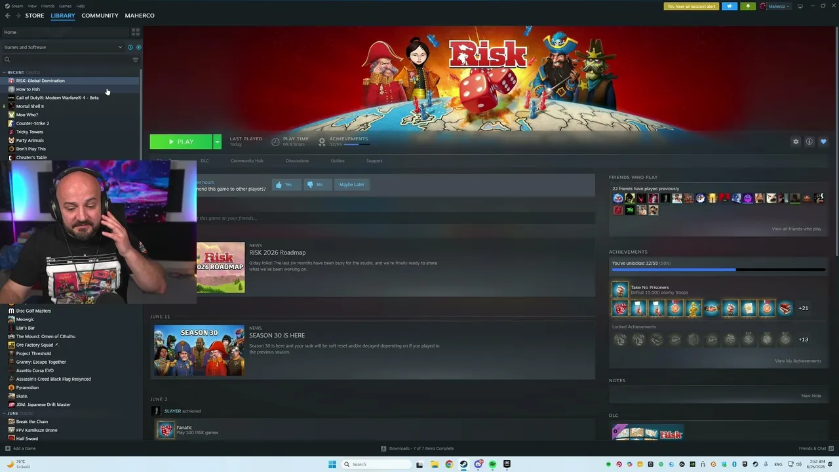Show +21 more unlocked achievements

[804, 308]
